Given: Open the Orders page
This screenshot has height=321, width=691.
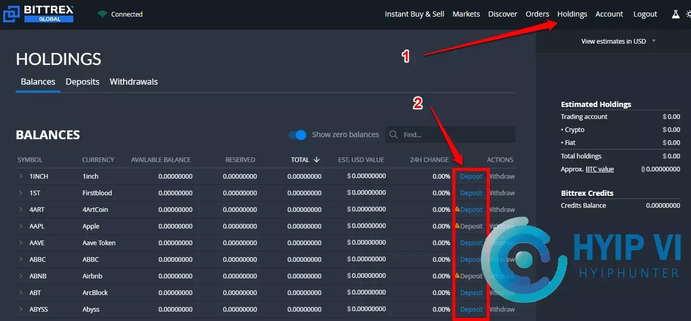Looking at the screenshot, I should point(537,14).
